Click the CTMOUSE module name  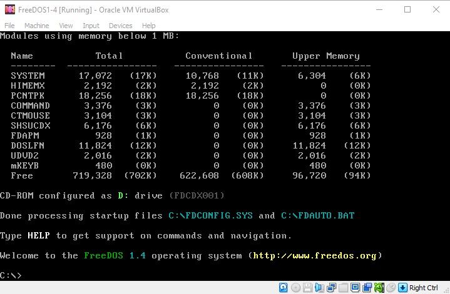click(x=31, y=115)
